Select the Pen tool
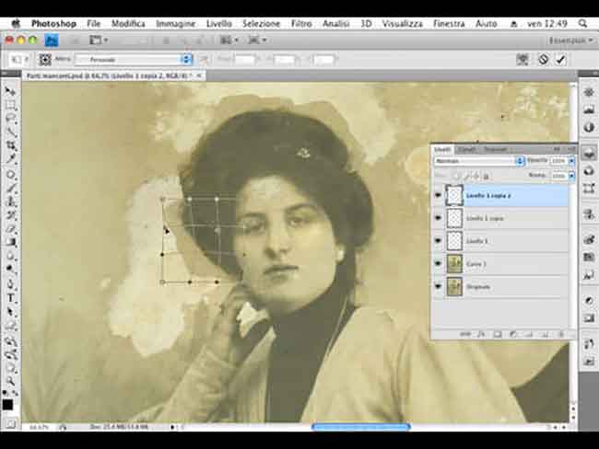The height and width of the screenshot is (449, 599). click(x=10, y=284)
